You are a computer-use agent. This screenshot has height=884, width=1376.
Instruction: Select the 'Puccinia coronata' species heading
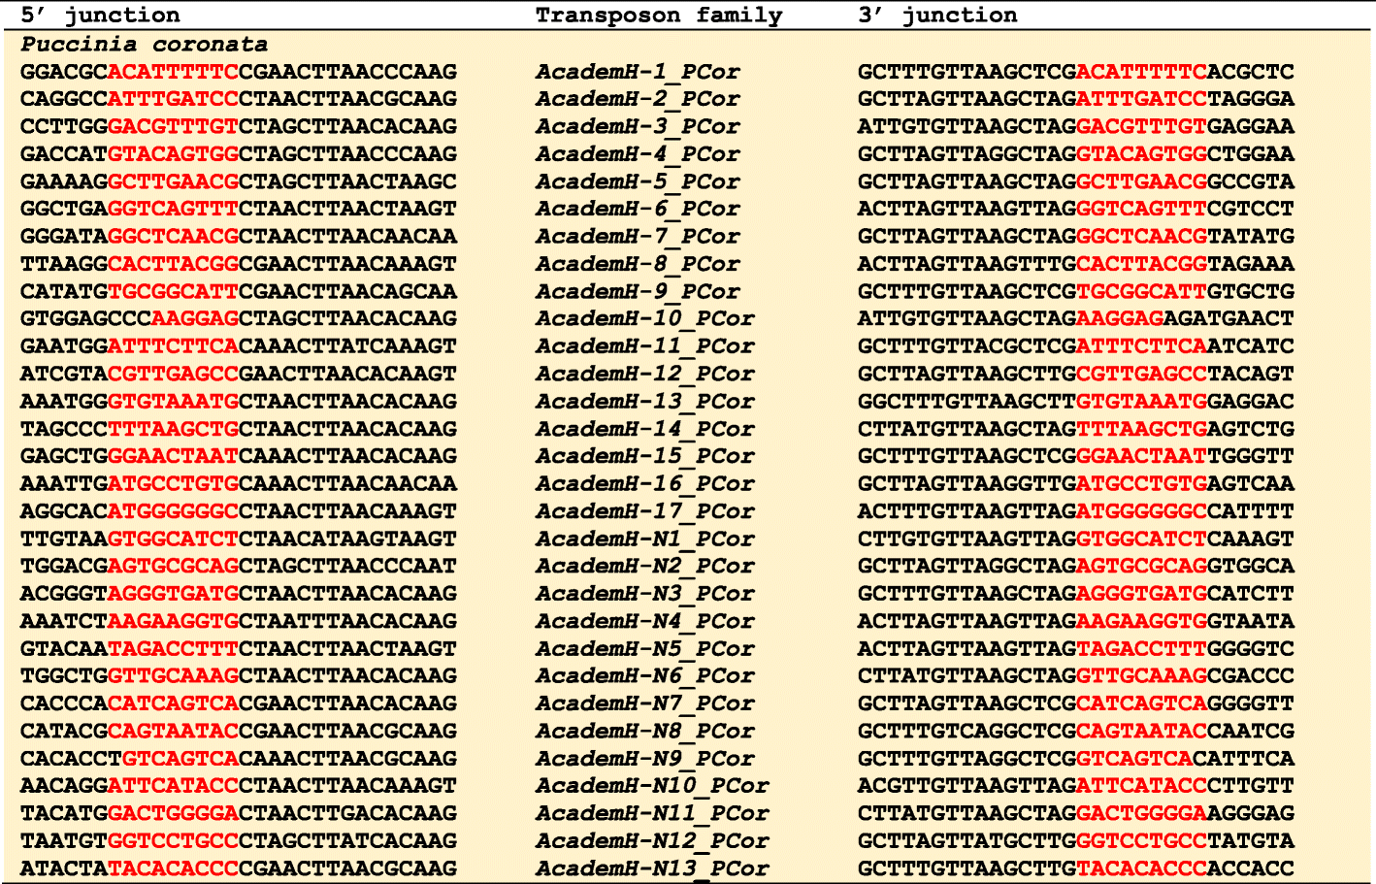pyautogui.click(x=144, y=45)
